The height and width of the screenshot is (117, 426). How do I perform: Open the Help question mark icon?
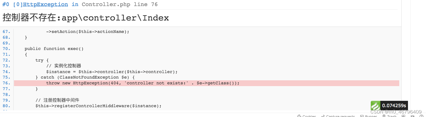coord(421,116)
